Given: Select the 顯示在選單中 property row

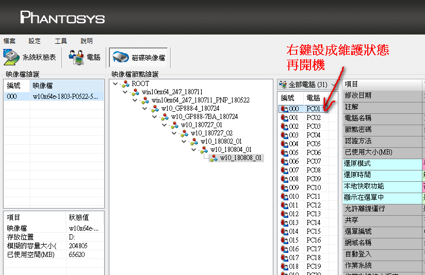Looking at the screenshot, I should [382, 198].
